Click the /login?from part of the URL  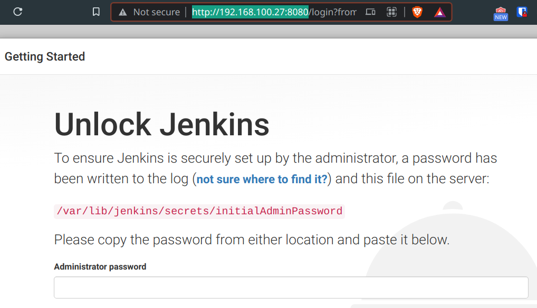click(332, 12)
